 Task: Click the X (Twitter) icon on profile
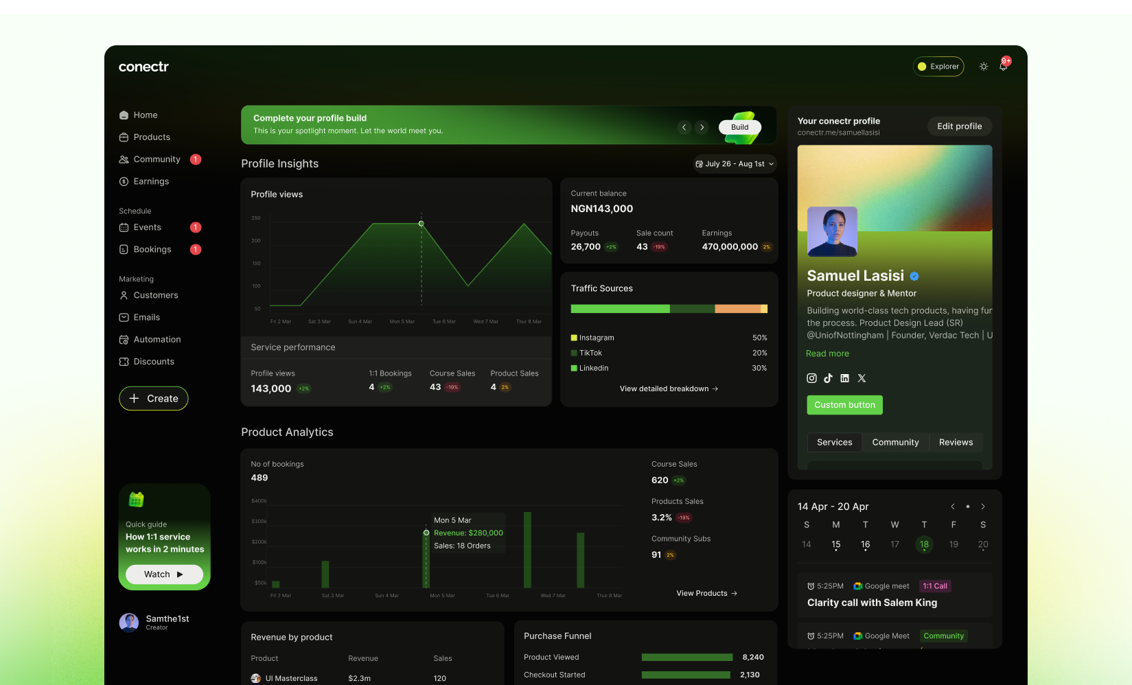pos(862,378)
